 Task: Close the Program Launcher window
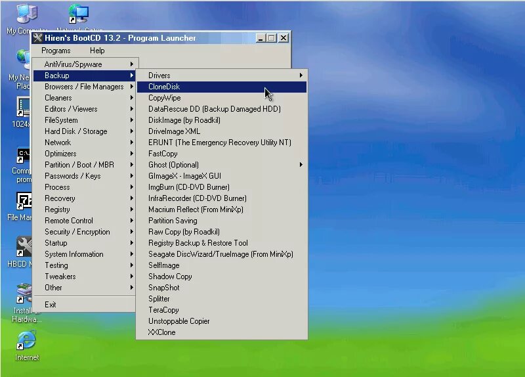[x=283, y=38]
